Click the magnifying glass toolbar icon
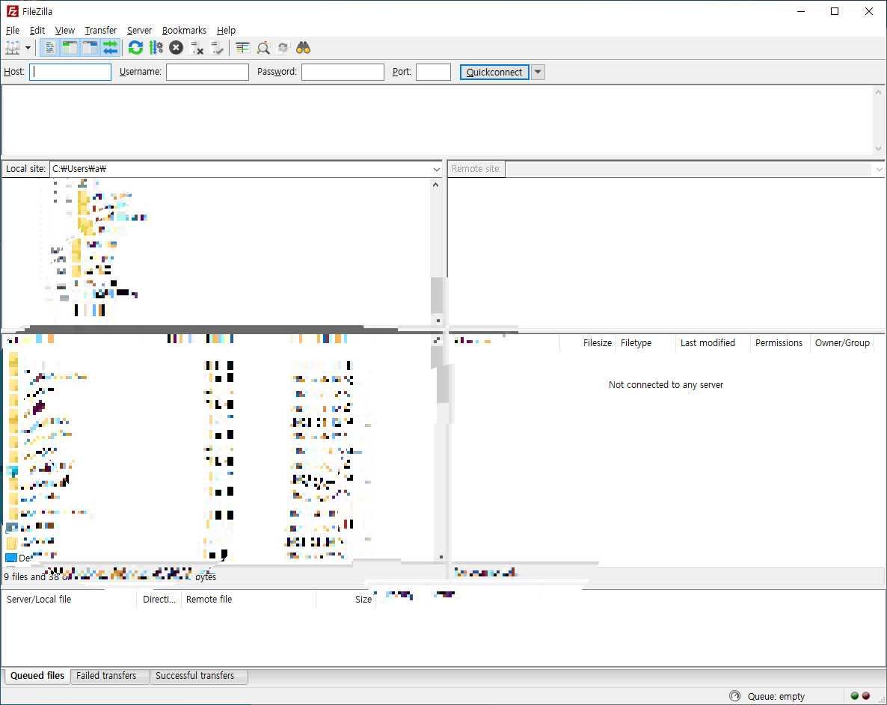This screenshot has width=887, height=705. tap(263, 48)
